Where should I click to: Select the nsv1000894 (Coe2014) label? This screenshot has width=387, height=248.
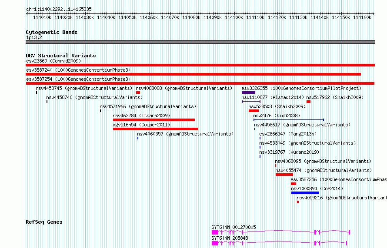click(317, 188)
